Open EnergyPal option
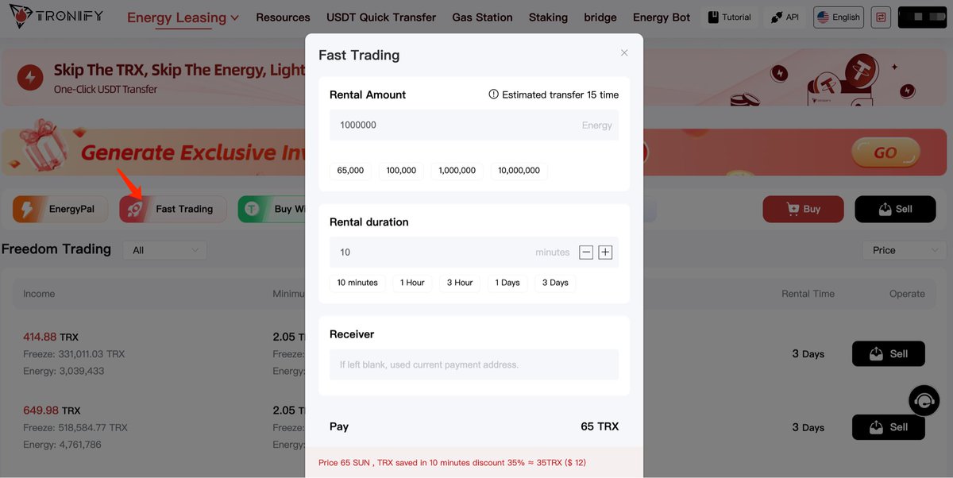Viewport: 953px width, 478px height. (x=60, y=209)
